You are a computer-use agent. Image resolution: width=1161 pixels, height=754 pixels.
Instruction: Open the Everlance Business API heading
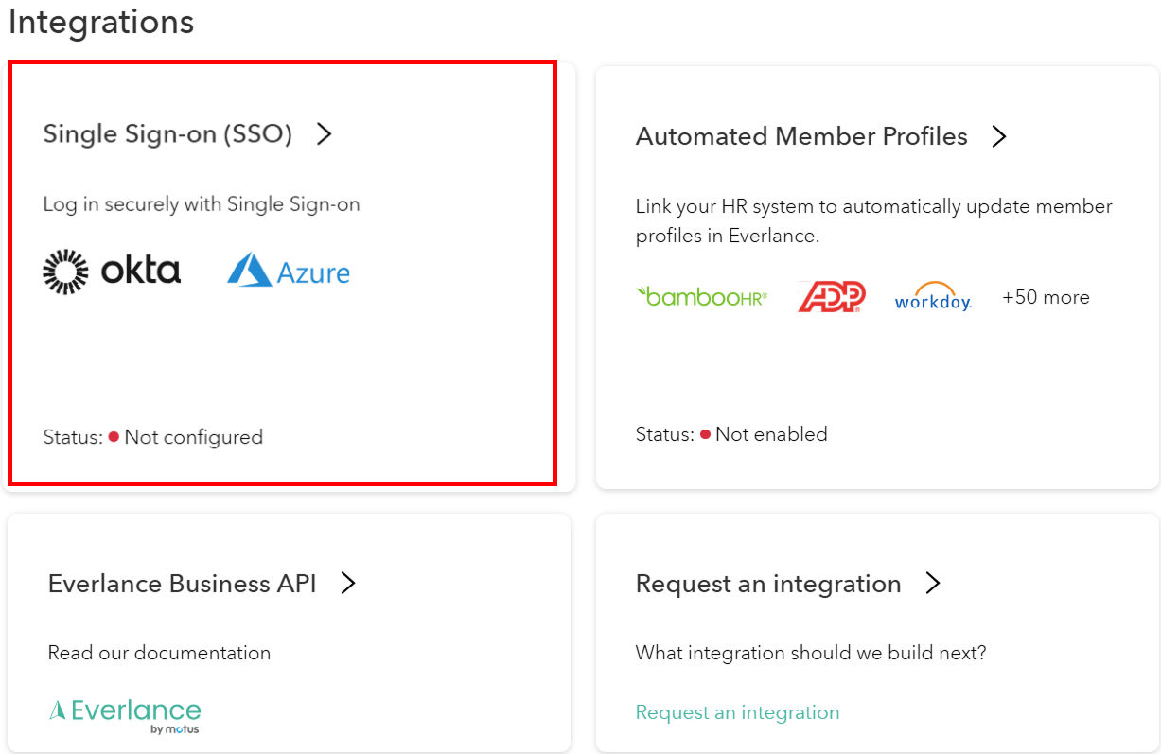(x=182, y=584)
